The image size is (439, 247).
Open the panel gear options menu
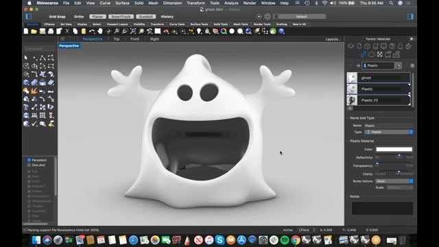point(412,39)
